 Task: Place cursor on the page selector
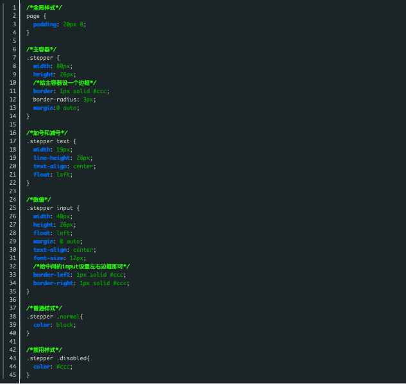pos(33,15)
